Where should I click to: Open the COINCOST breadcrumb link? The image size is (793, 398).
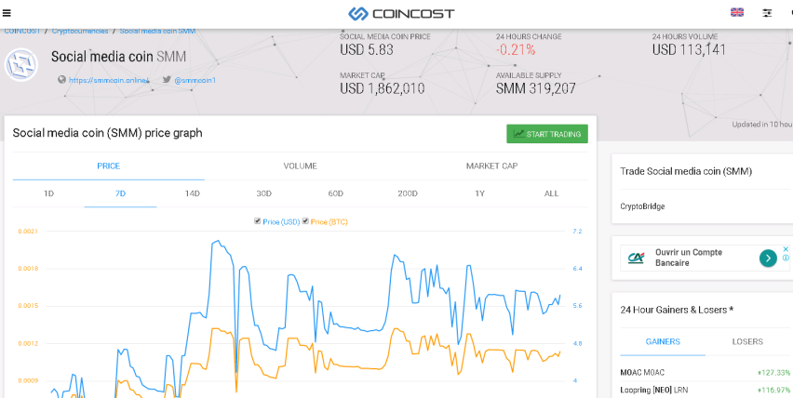[x=21, y=32]
